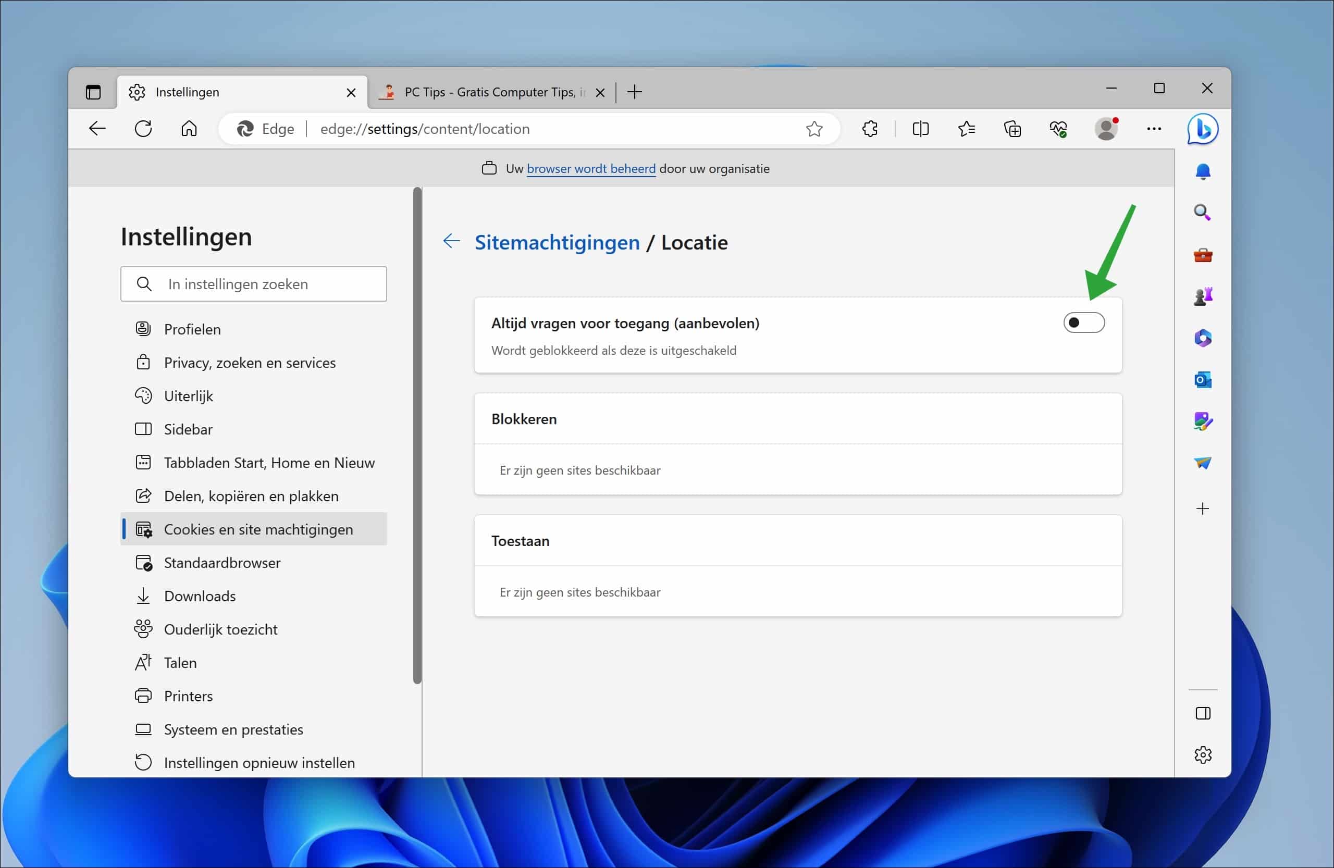Open the Outlook sidebar app
Screen dimensions: 1334x868
pyautogui.click(x=1203, y=380)
